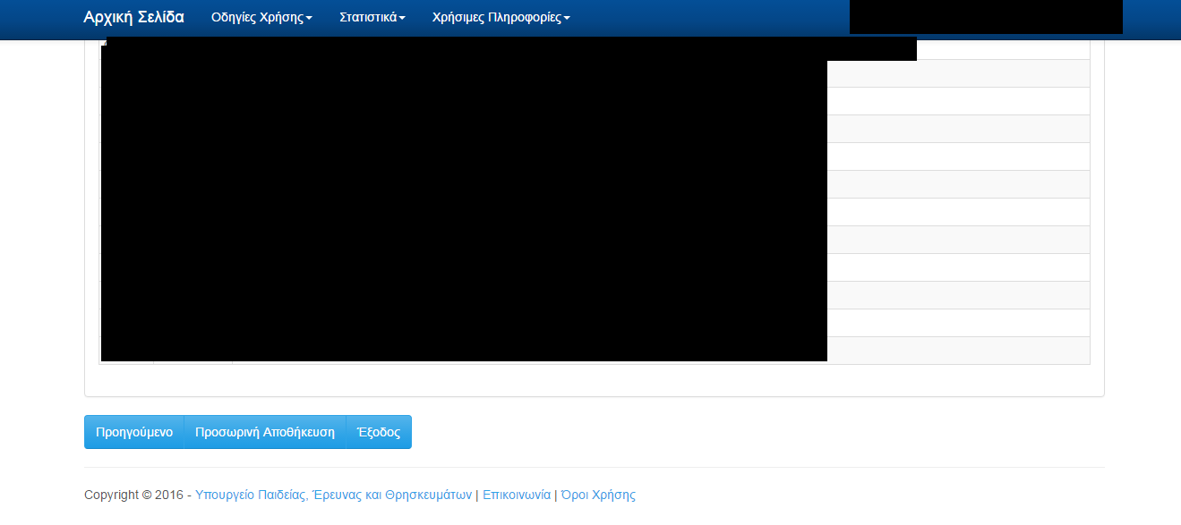This screenshot has width=1181, height=525.
Task: Open Χρήσιμες Πληροφορίες dropdown menu
Action: tap(501, 18)
